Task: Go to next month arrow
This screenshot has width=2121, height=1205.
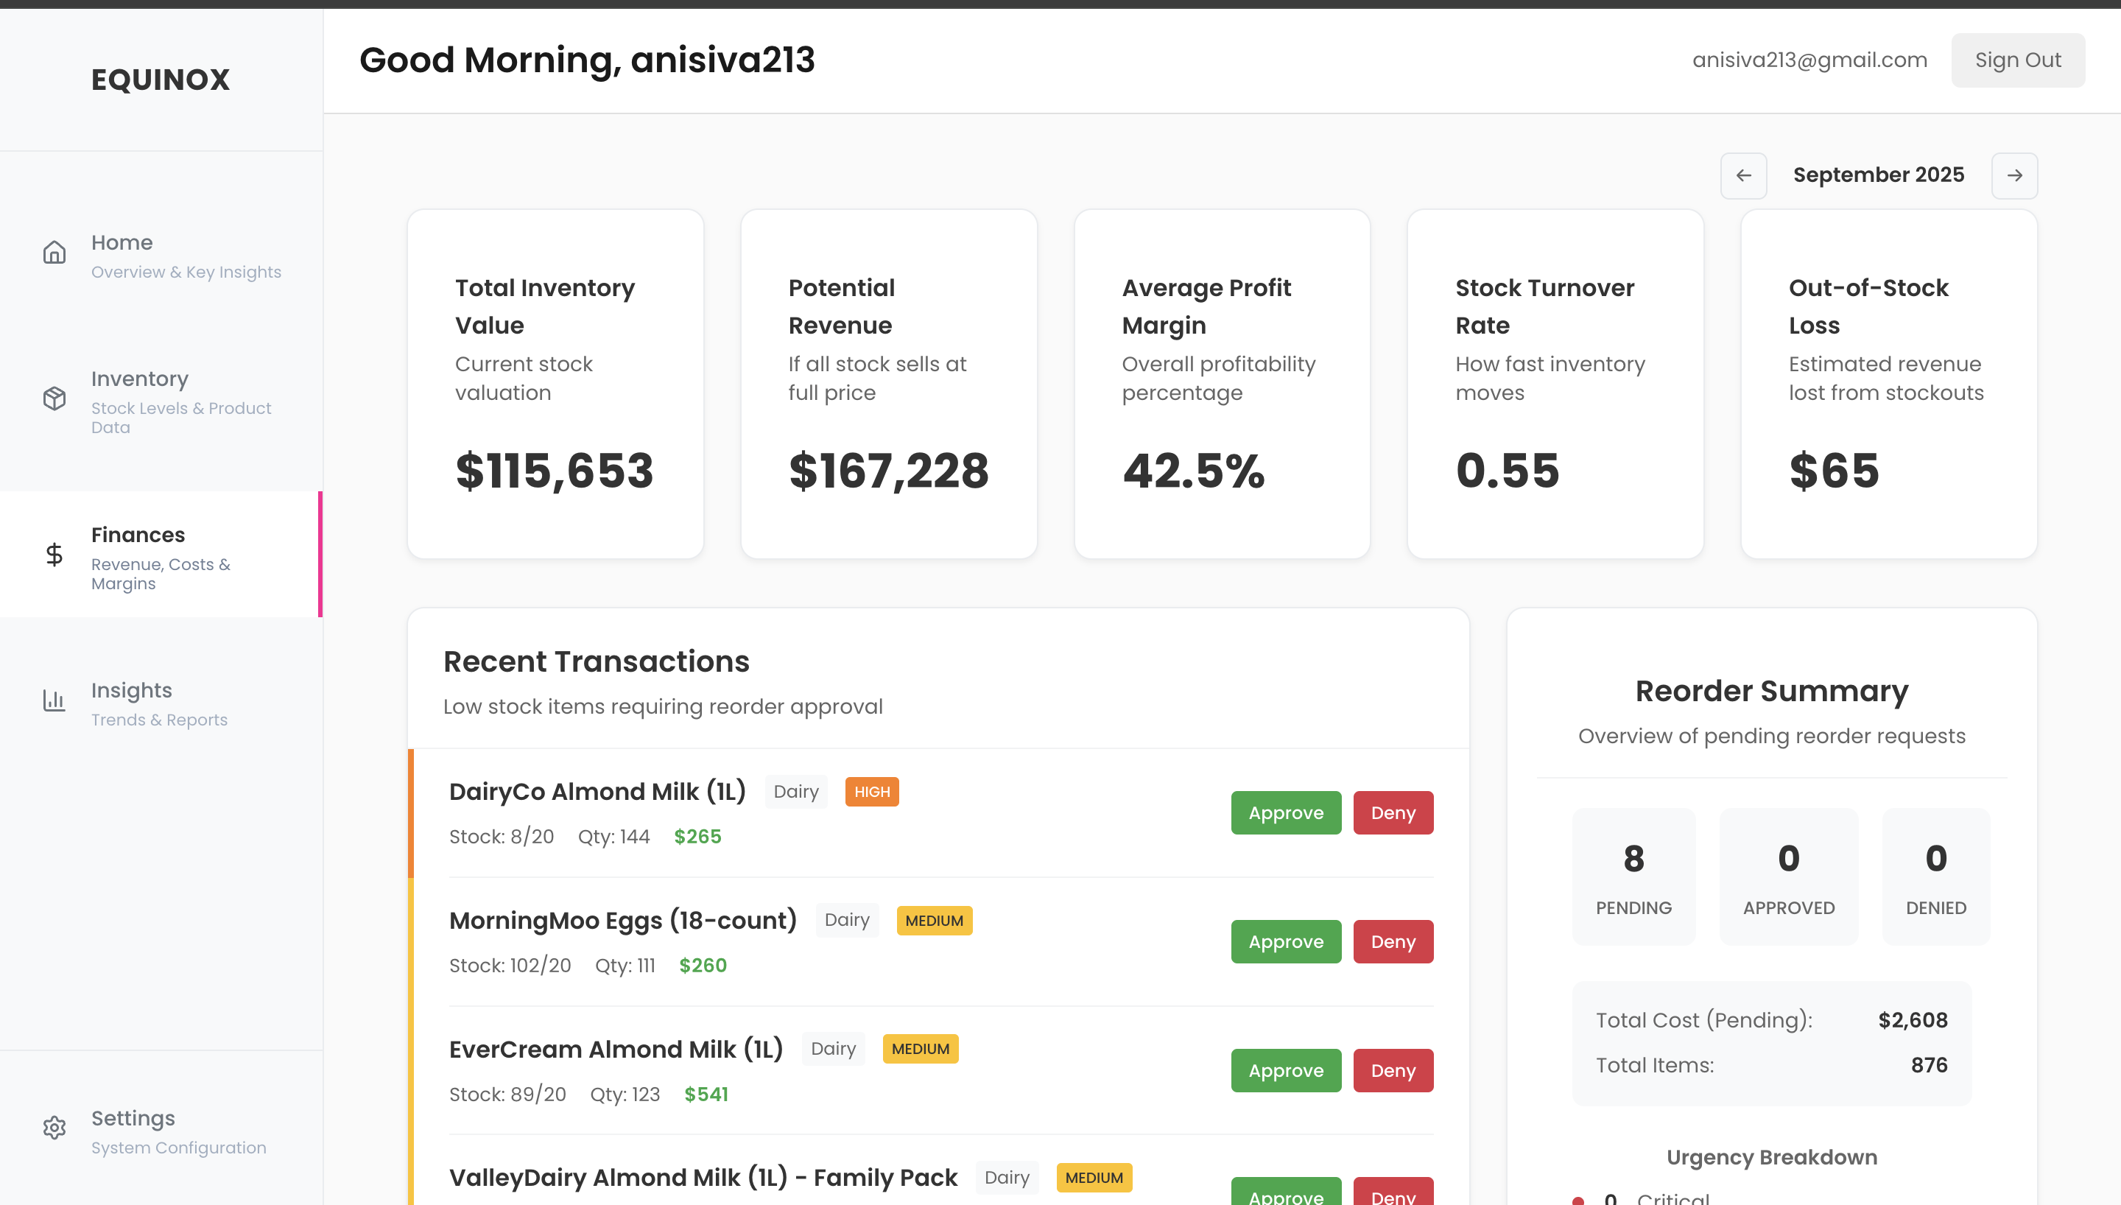Action: click(x=2013, y=175)
